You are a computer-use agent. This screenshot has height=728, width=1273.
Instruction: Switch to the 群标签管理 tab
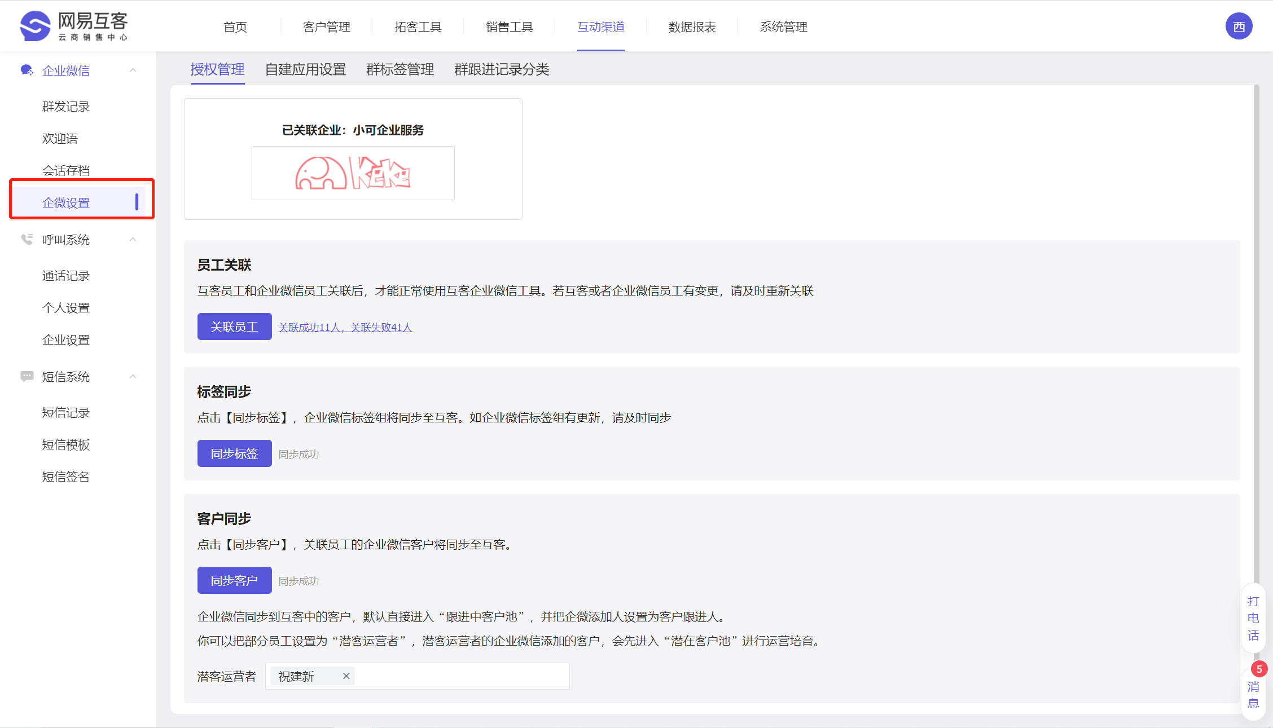tap(400, 69)
